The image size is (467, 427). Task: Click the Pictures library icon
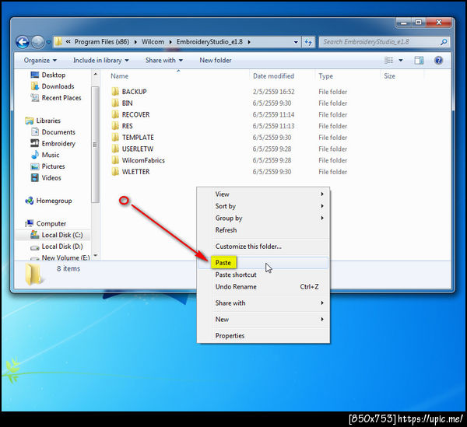coord(35,166)
